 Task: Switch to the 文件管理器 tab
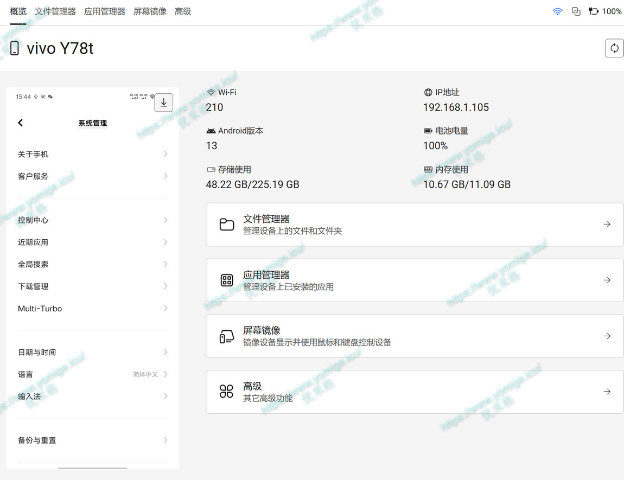tap(55, 11)
